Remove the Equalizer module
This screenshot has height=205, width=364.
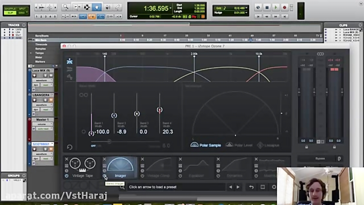click(x=180, y=159)
